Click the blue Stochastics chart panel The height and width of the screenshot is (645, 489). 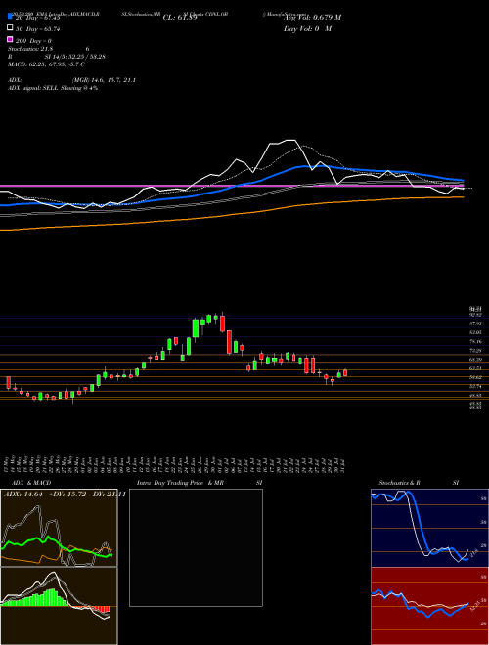(x=429, y=528)
